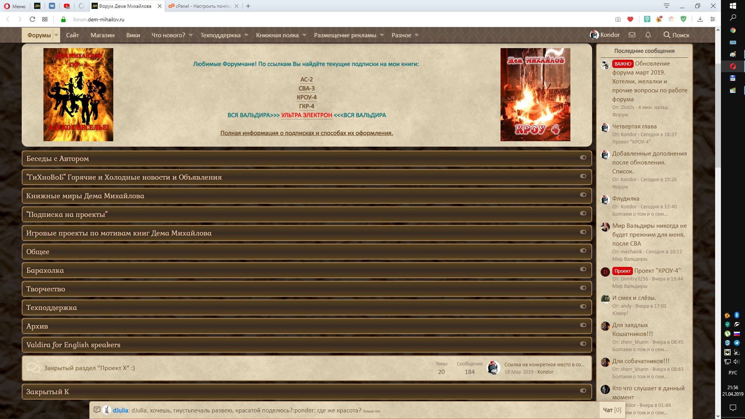Image resolution: width=745 pixels, height=419 pixels.
Task: Follow the УЛЬТРА ЭЛЕКТРОН subscription link
Action: (307, 115)
